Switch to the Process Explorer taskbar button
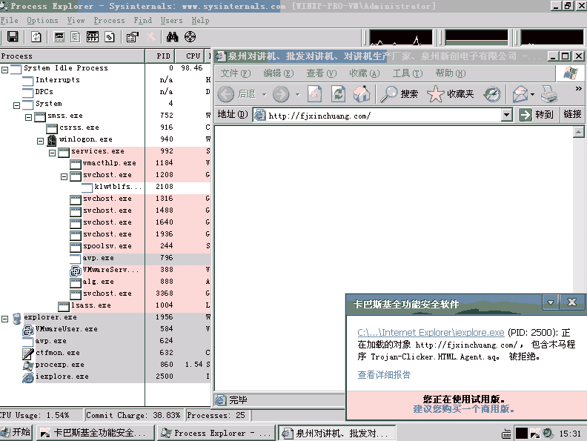Screen dimensions: 587x441 click(x=216, y=433)
